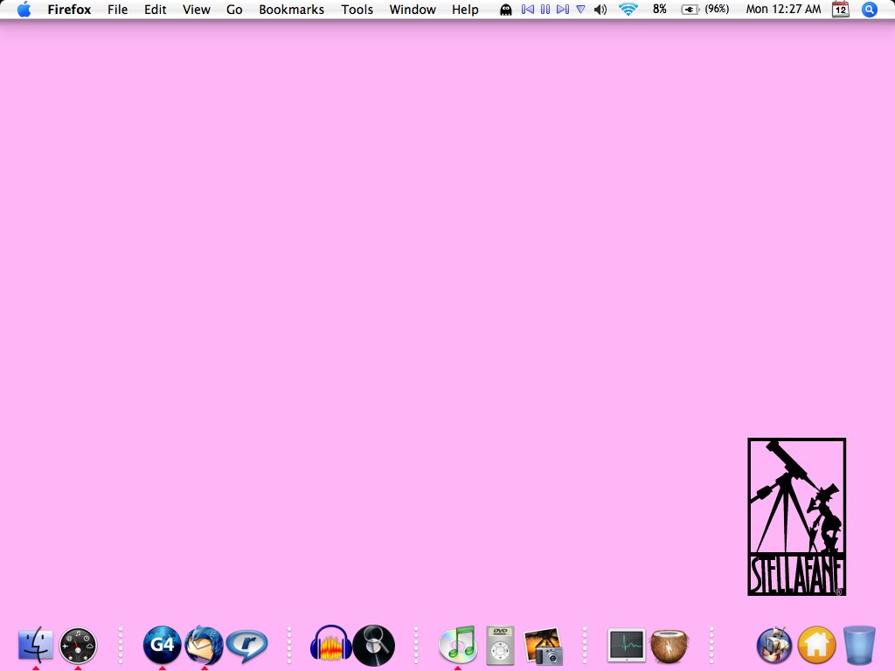
Task: Open iTunes from the Dock
Action: 458,645
